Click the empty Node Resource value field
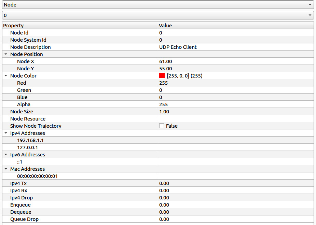 point(236,119)
